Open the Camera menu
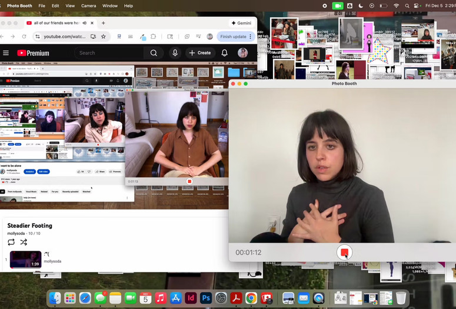The image size is (456, 309). 89,6
